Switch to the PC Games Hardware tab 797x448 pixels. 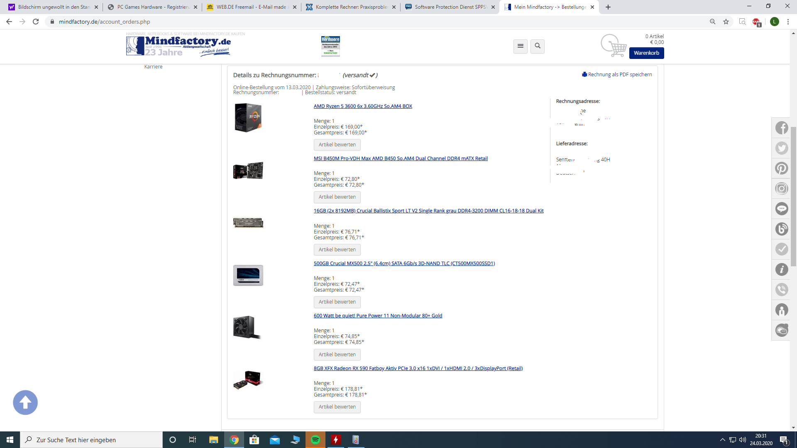[152, 7]
